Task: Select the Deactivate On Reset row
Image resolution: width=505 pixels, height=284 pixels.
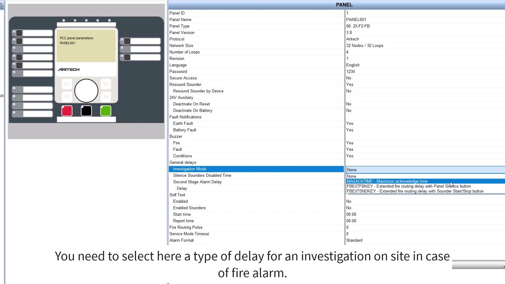Action: coord(256,104)
